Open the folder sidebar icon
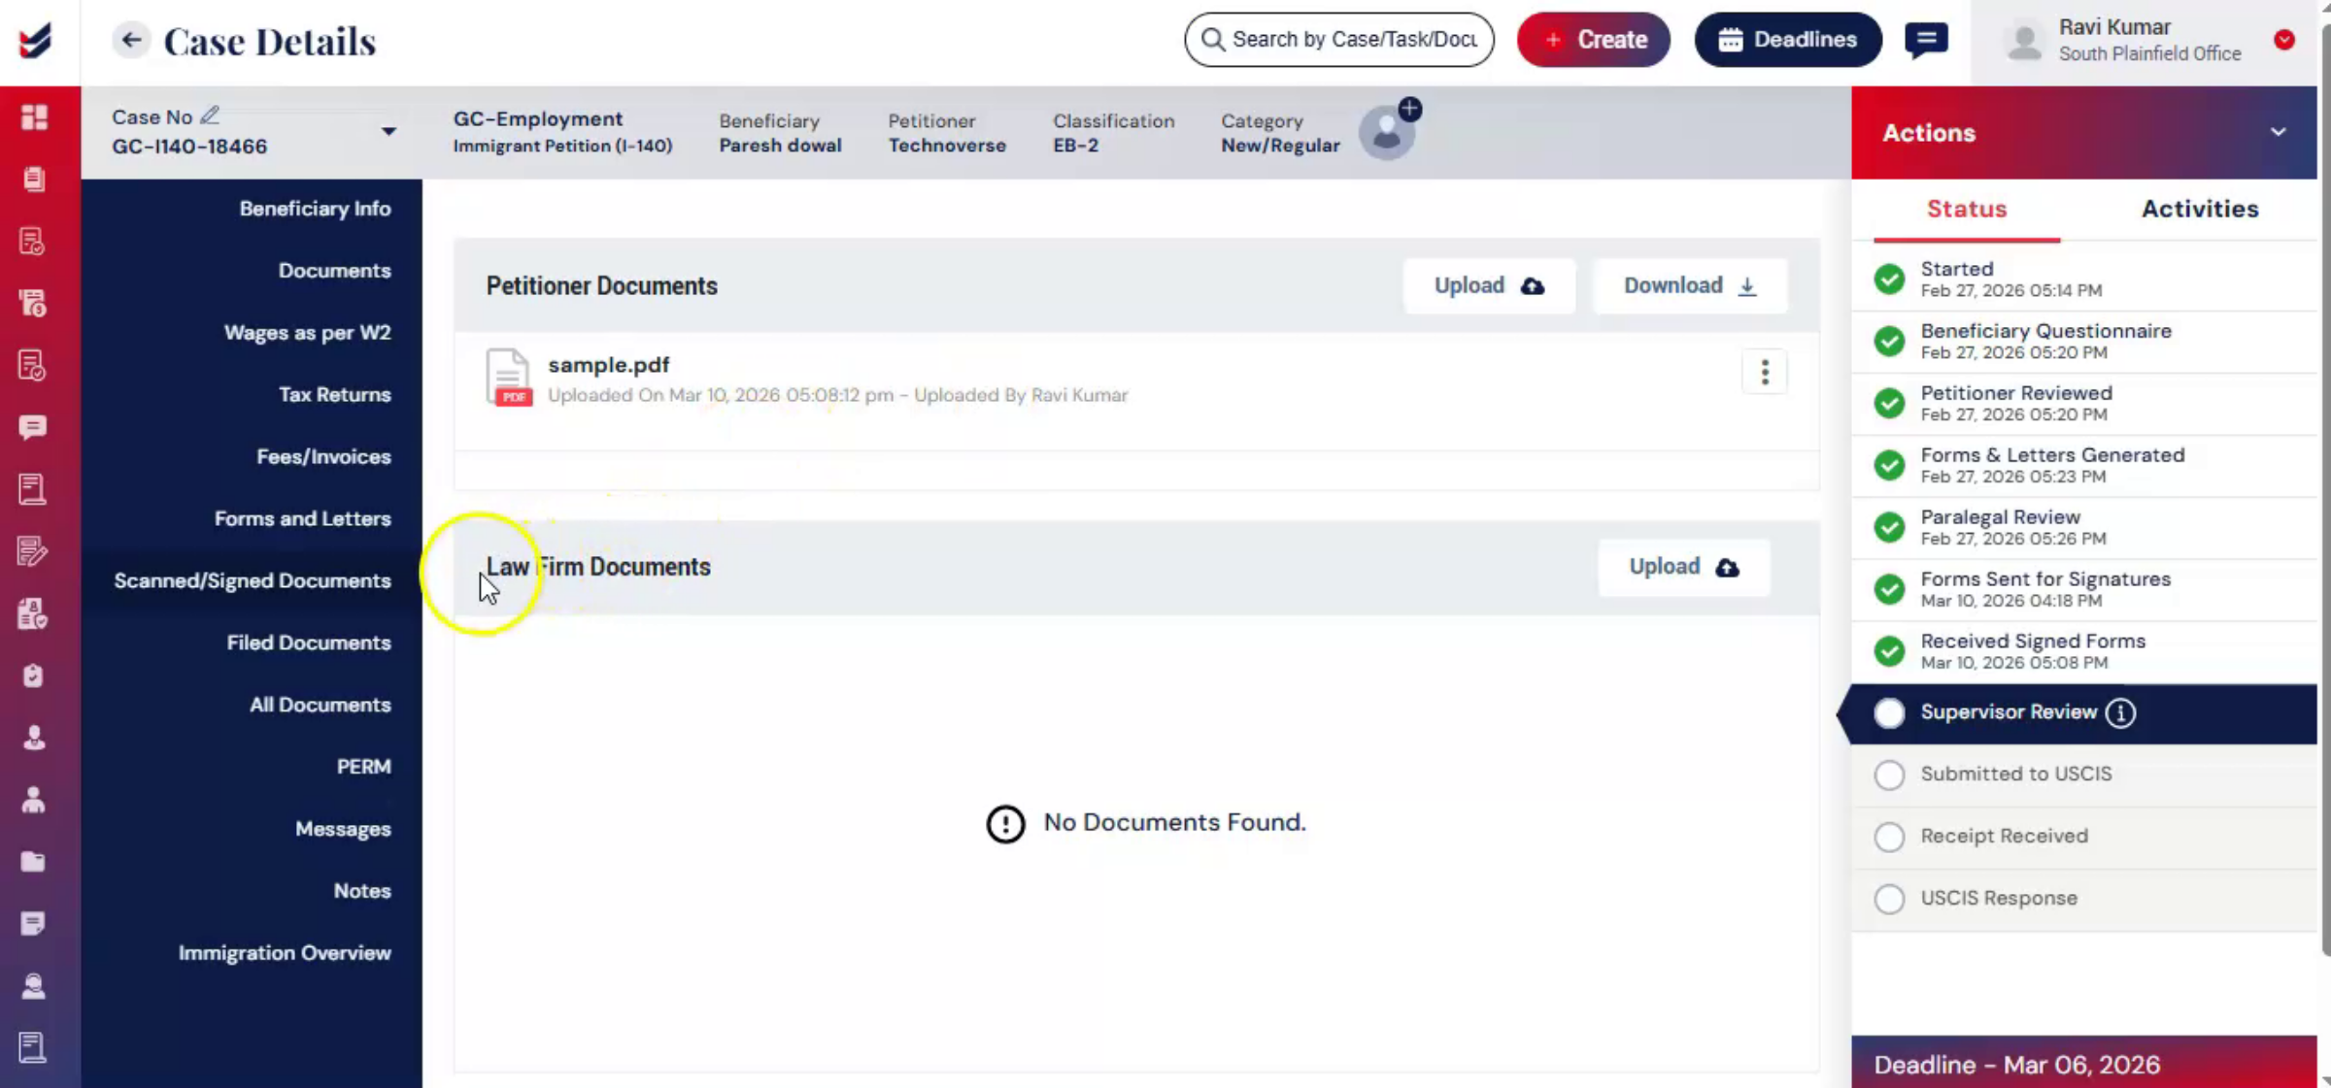2331x1088 pixels. click(x=34, y=862)
